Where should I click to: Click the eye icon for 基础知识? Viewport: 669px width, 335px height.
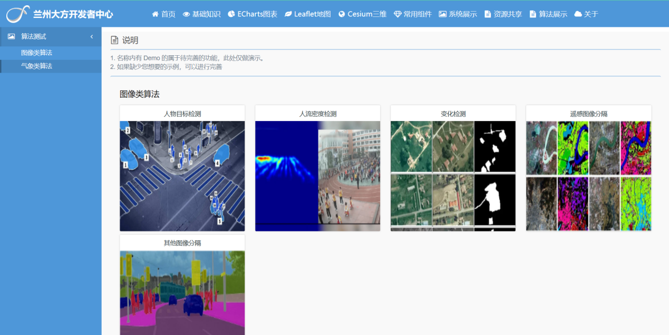(x=186, y=14)
